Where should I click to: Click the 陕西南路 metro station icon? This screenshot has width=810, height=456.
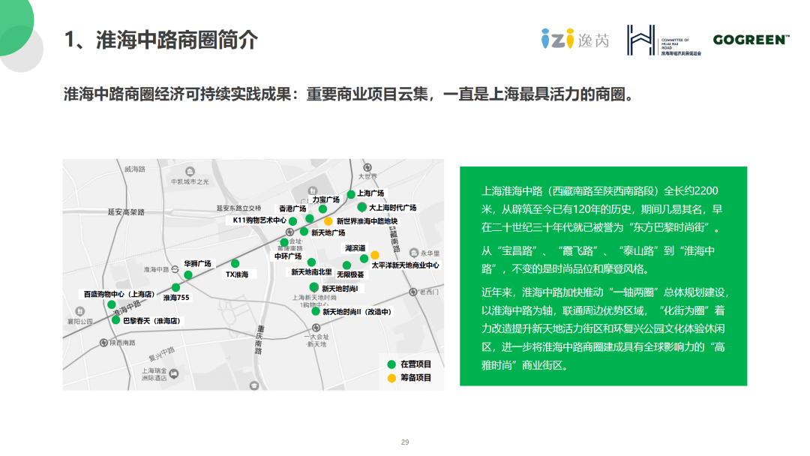click(103, 343)
